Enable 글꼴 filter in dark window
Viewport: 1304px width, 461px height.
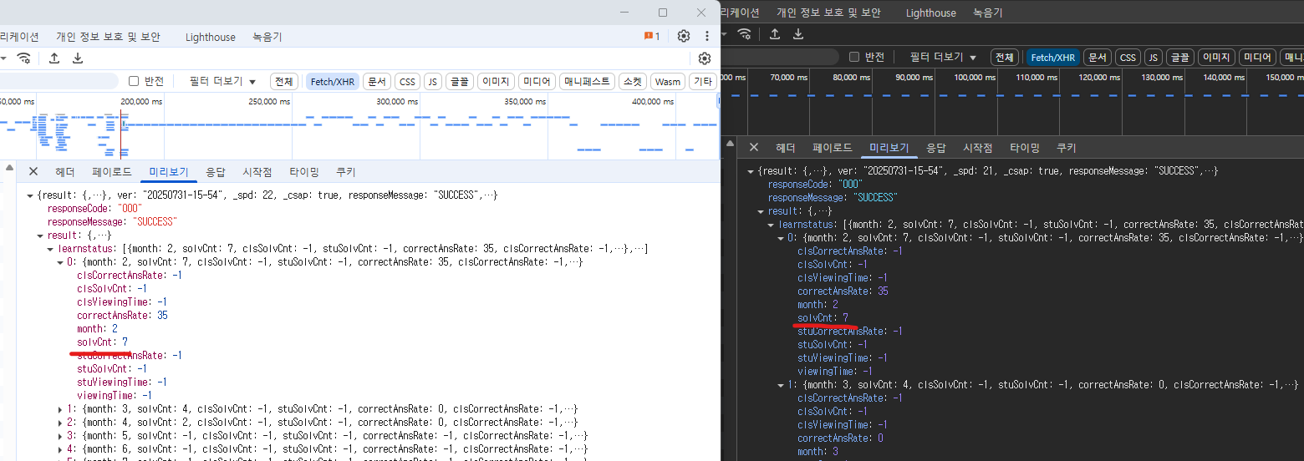1179,57
